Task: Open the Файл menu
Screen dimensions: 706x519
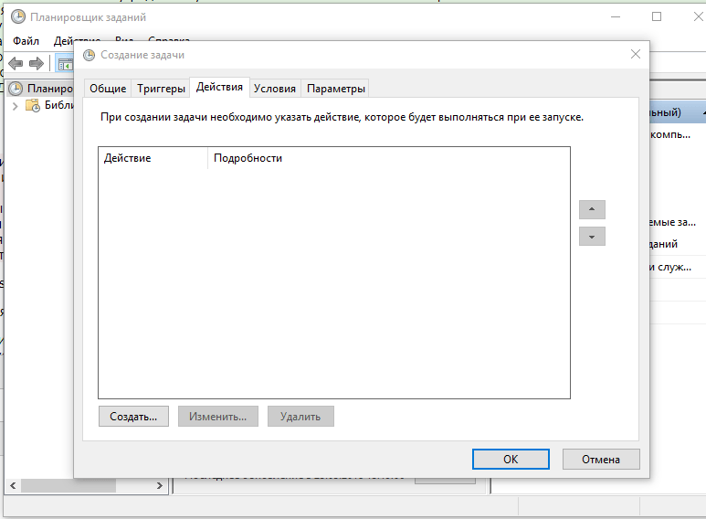Action: click(26, 41)
